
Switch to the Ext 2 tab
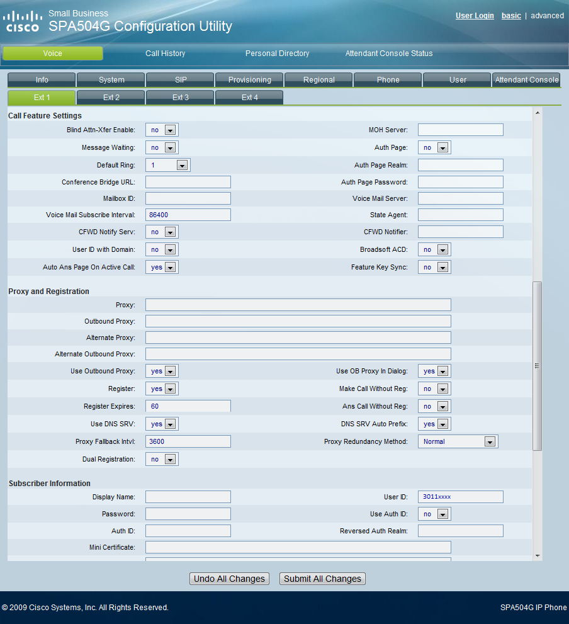[x=111, y=98]
